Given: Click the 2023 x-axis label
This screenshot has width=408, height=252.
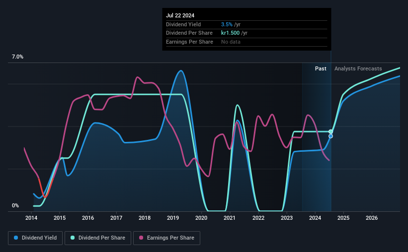Looking at the screenshot, I should pos(287,218).
